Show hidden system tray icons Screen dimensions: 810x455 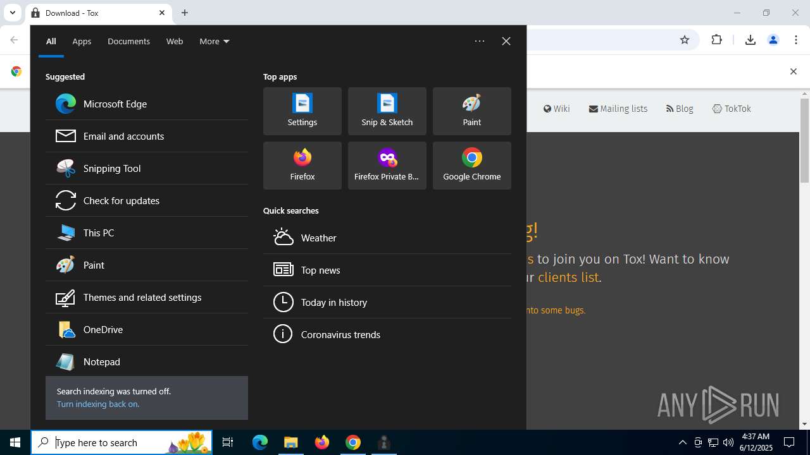click(x=682, y=442)
